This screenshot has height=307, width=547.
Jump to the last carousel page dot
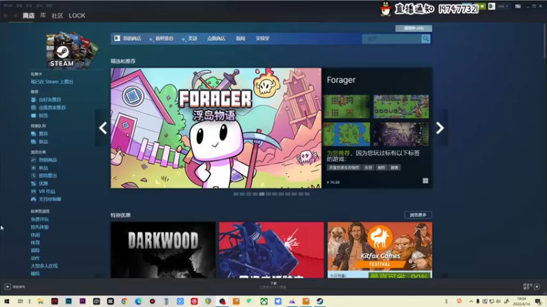pos(307,194)
